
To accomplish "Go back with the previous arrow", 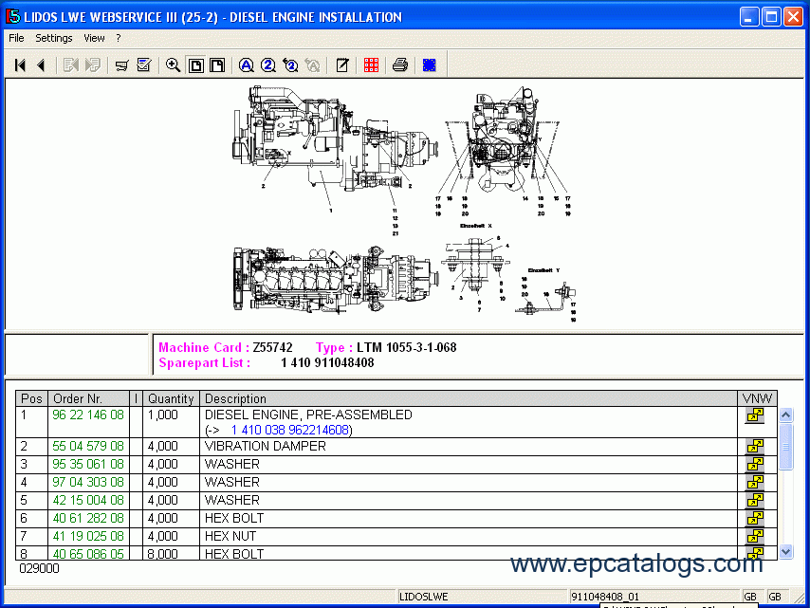I will [42, 65].
